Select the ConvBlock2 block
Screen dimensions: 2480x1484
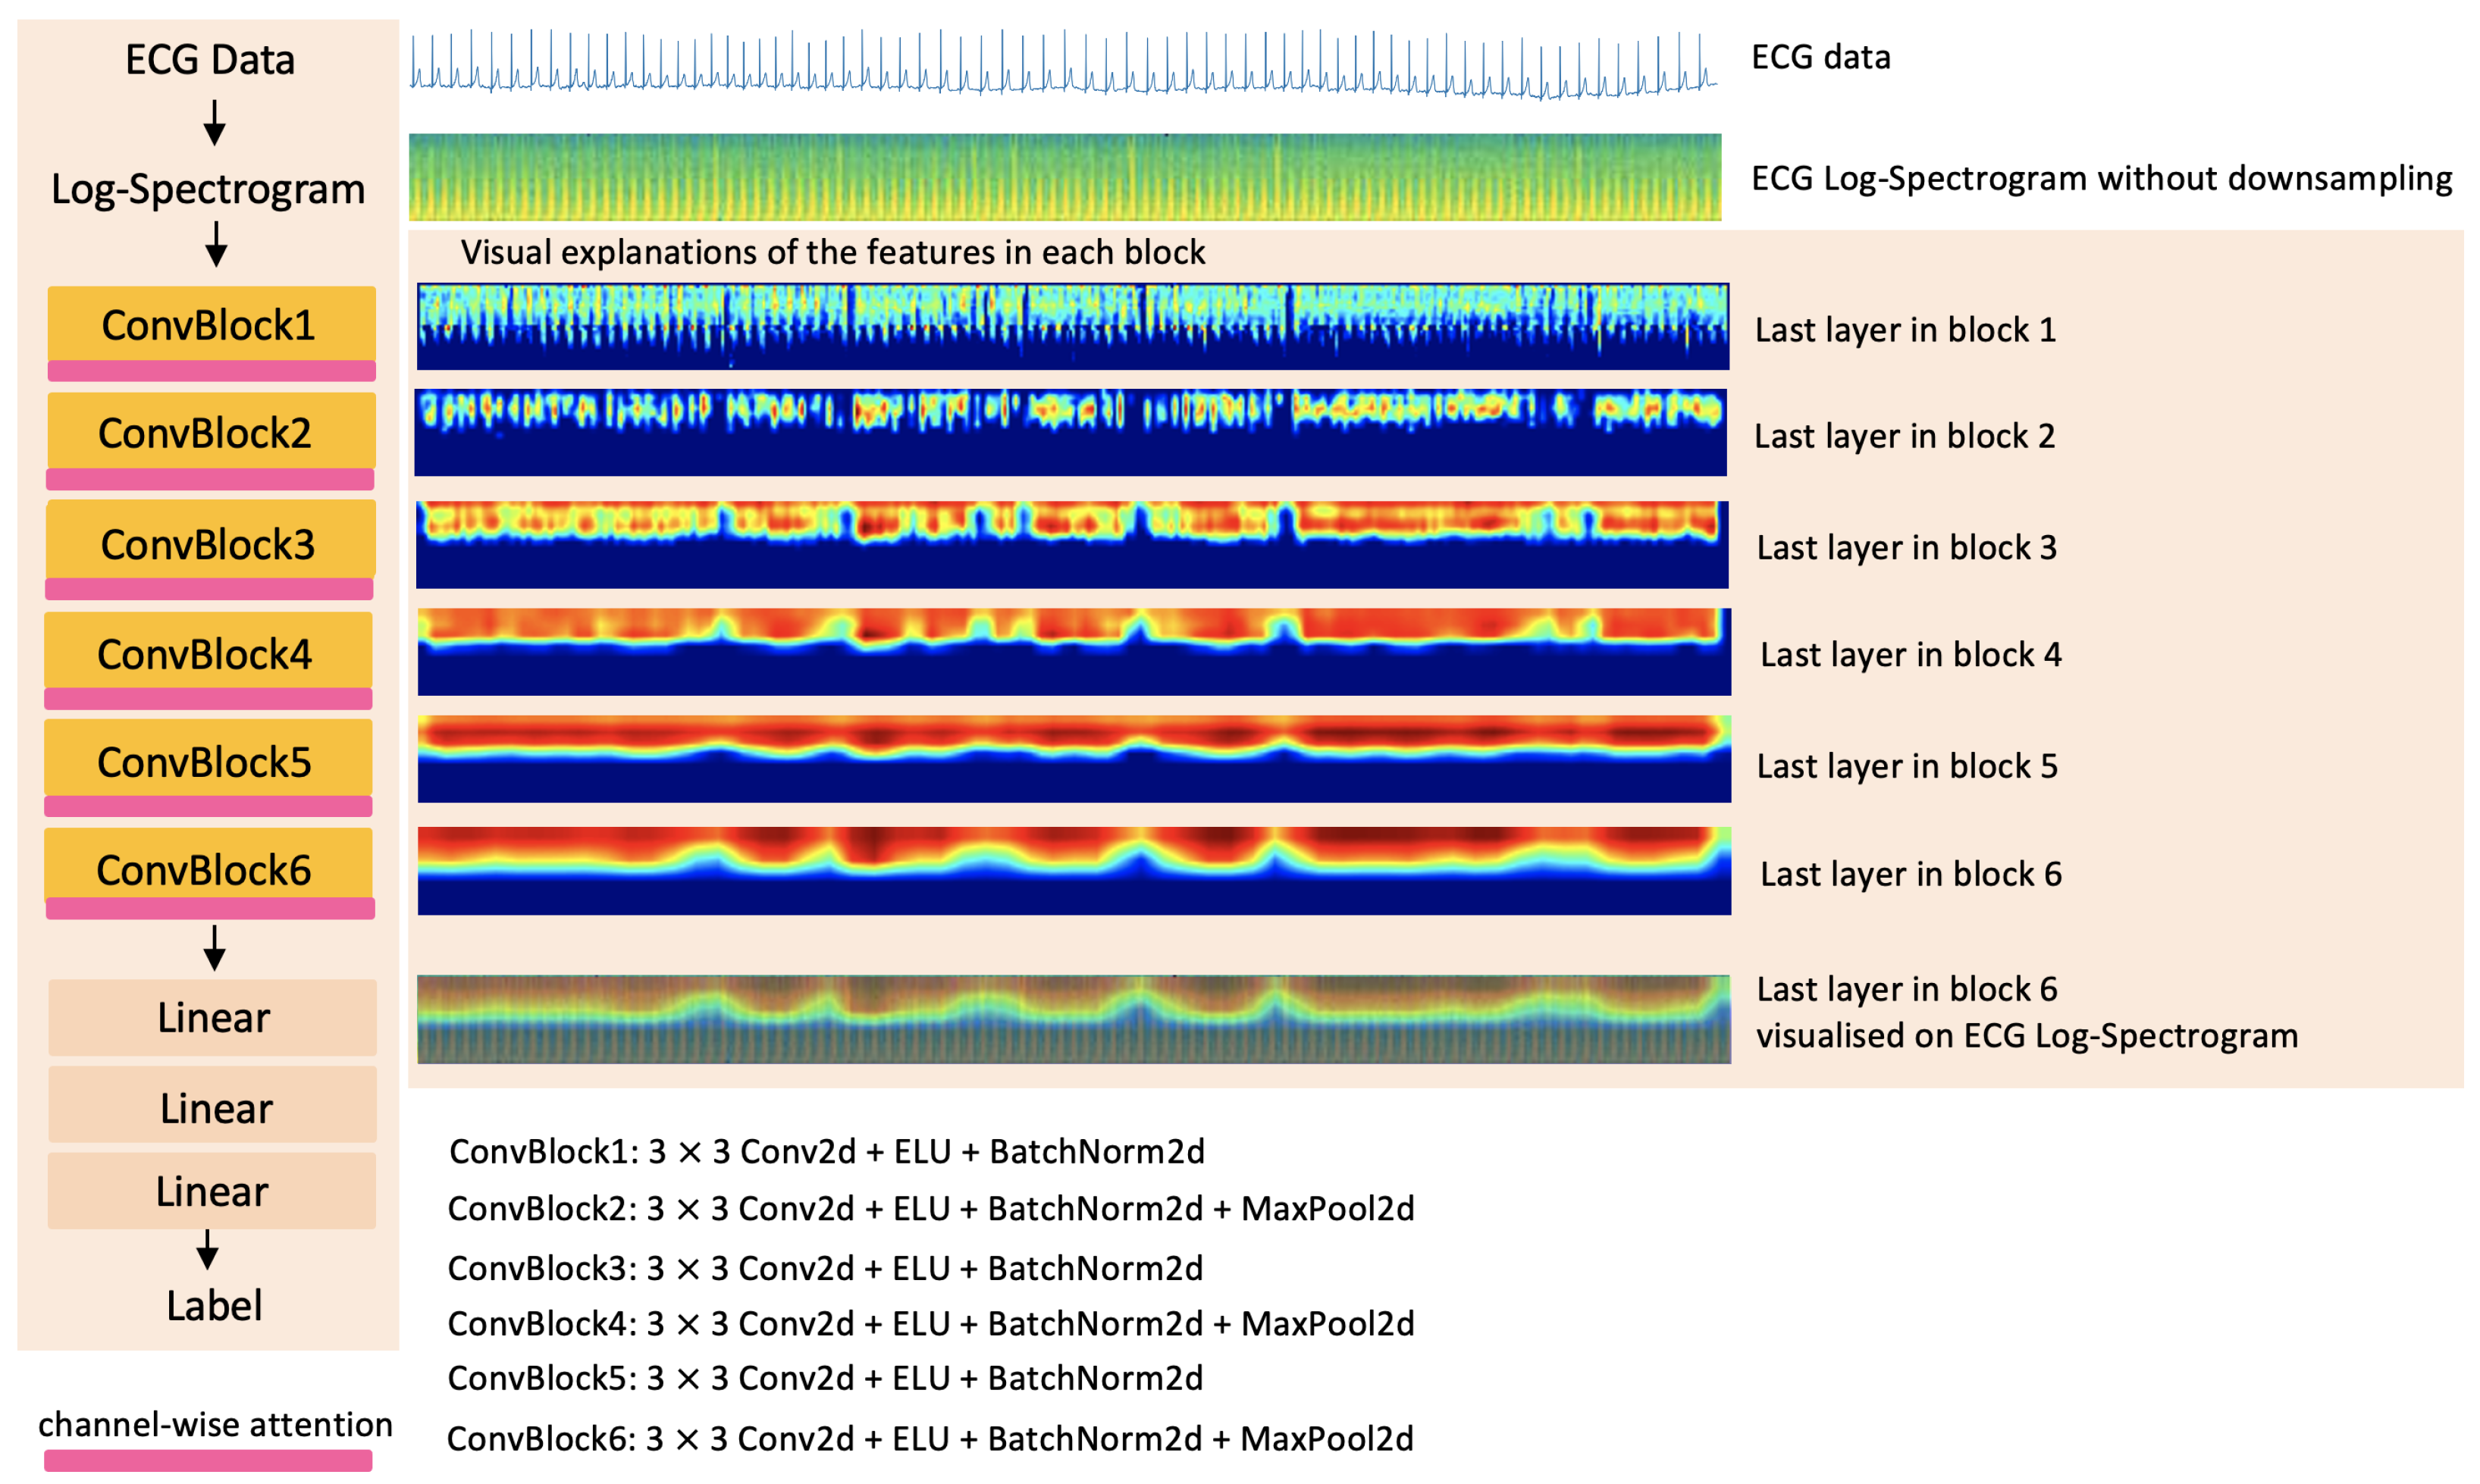click(210, 432)
